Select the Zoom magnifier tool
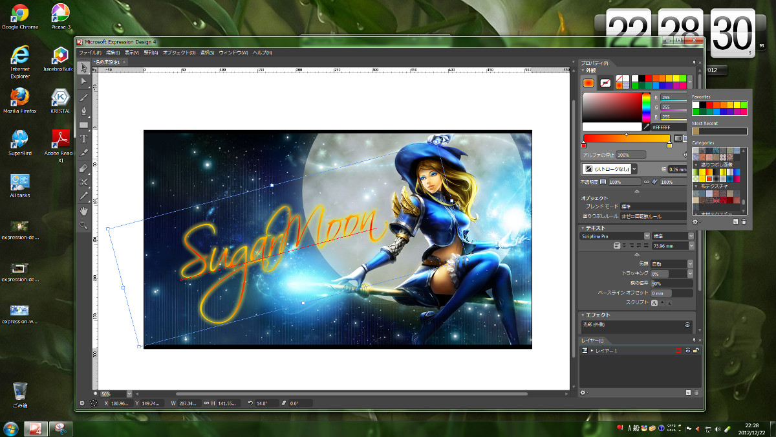Screen dimensions: 776x437 click(x=83, y=225)
